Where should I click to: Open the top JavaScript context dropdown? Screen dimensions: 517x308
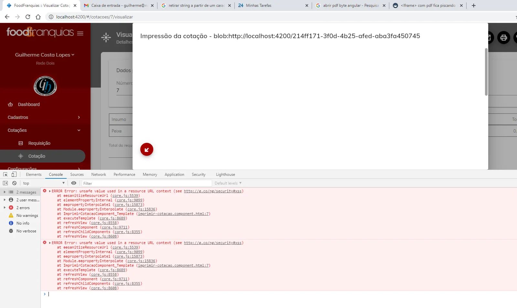(x=44, y=183)
